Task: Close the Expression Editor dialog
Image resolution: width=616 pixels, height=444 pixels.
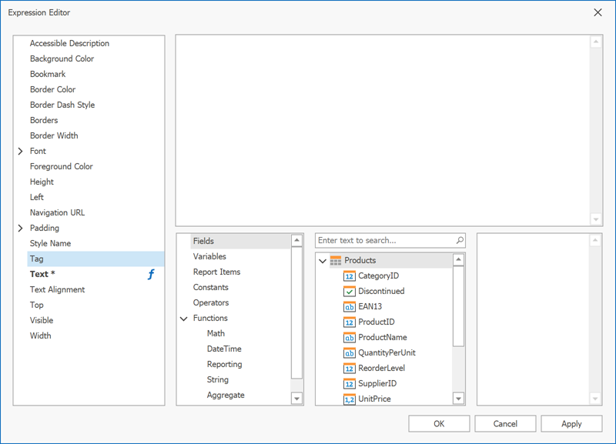Action: 598,12
